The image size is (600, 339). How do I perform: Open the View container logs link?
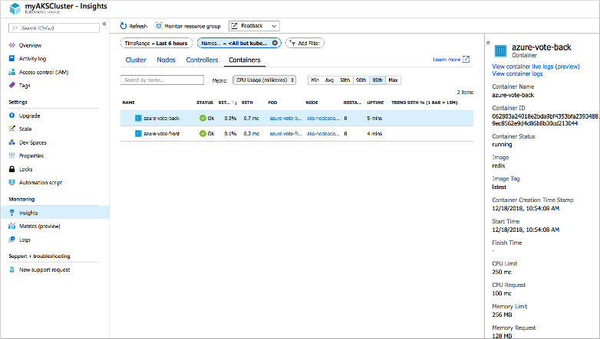pyautogui.click(x=517, y=73)
